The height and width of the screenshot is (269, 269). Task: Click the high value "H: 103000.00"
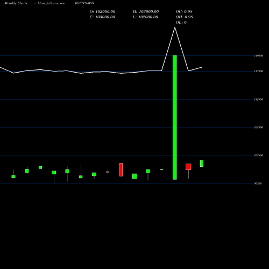click(146, 12)
